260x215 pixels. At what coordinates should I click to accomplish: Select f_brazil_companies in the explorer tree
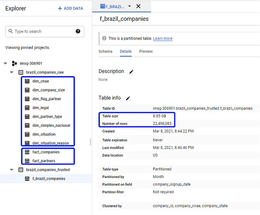(49, 179)
